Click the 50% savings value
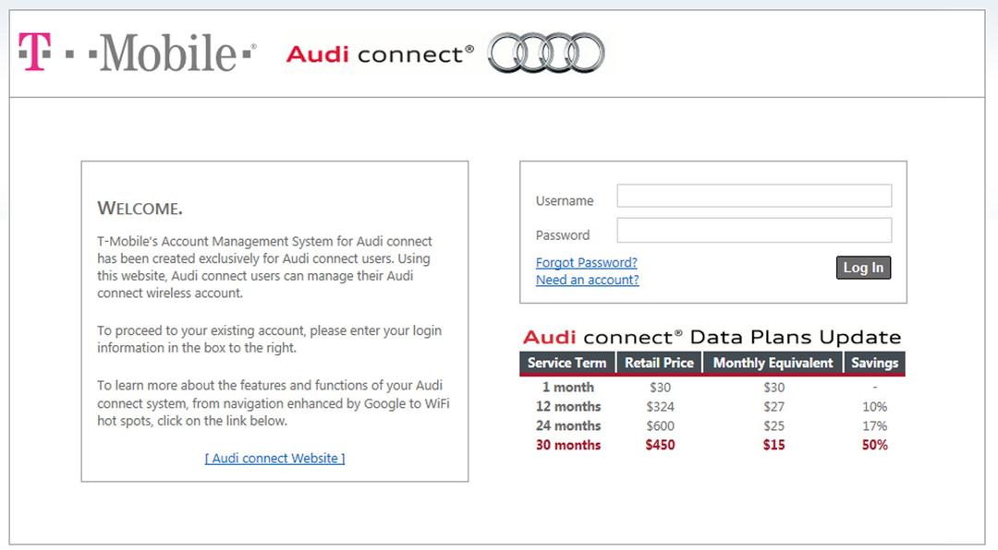The height and width of the screenshot is (550, 998). (x=874, y=445)
